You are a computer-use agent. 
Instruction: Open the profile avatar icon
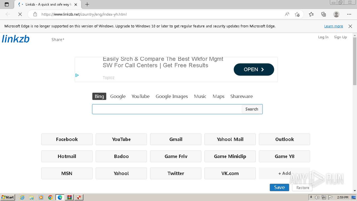click(x=336, y=14)
